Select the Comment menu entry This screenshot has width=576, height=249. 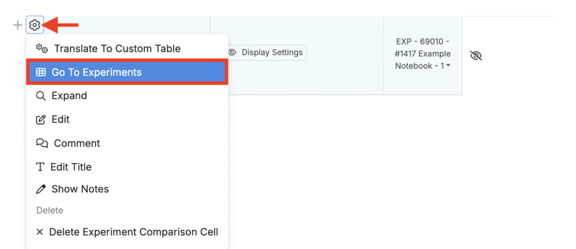[76, 144]
